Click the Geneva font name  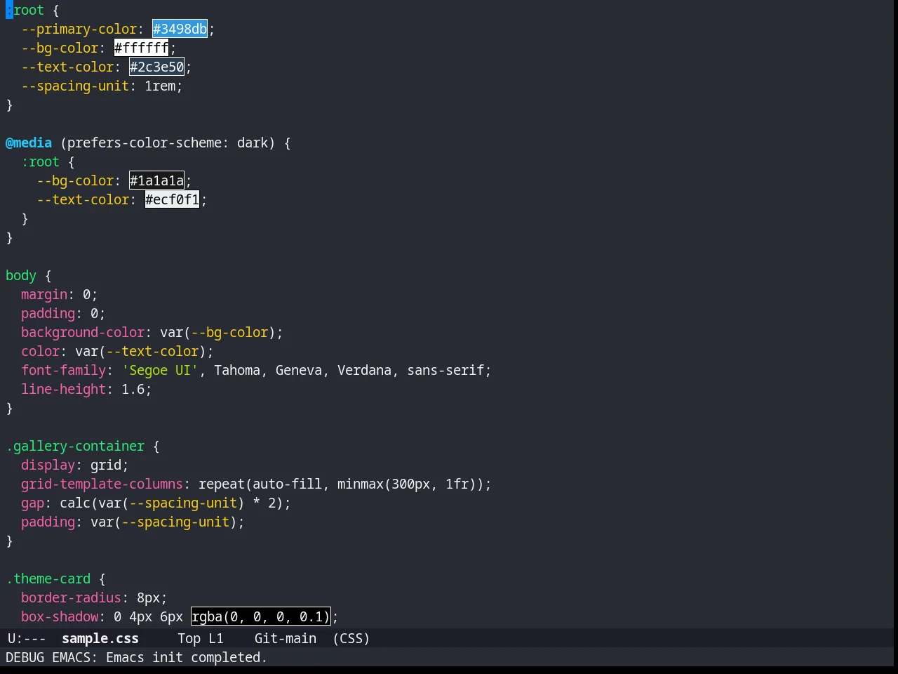pos(299,370)
